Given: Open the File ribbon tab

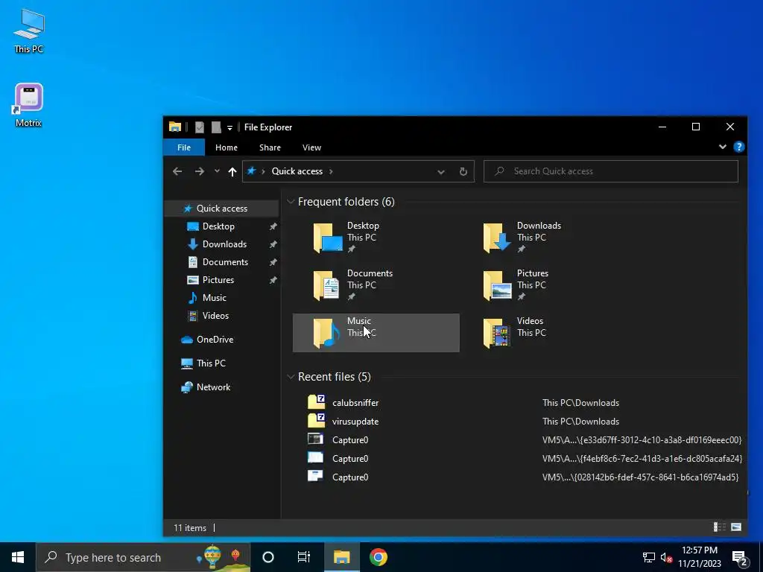Looking at the screenshot, I should click(184, 147).
